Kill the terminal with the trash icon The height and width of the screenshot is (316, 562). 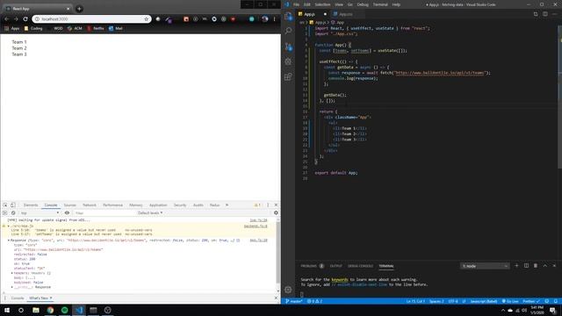[536, 266]
